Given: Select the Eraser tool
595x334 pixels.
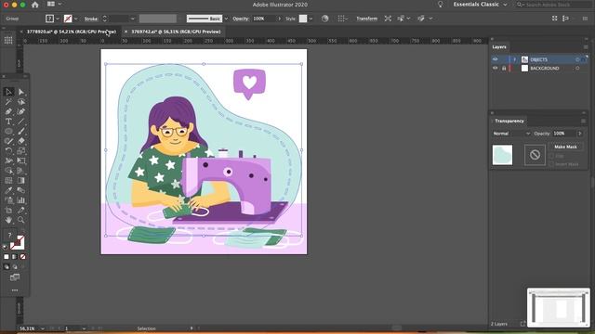Looking at the screenshot, I should (21, 141).
